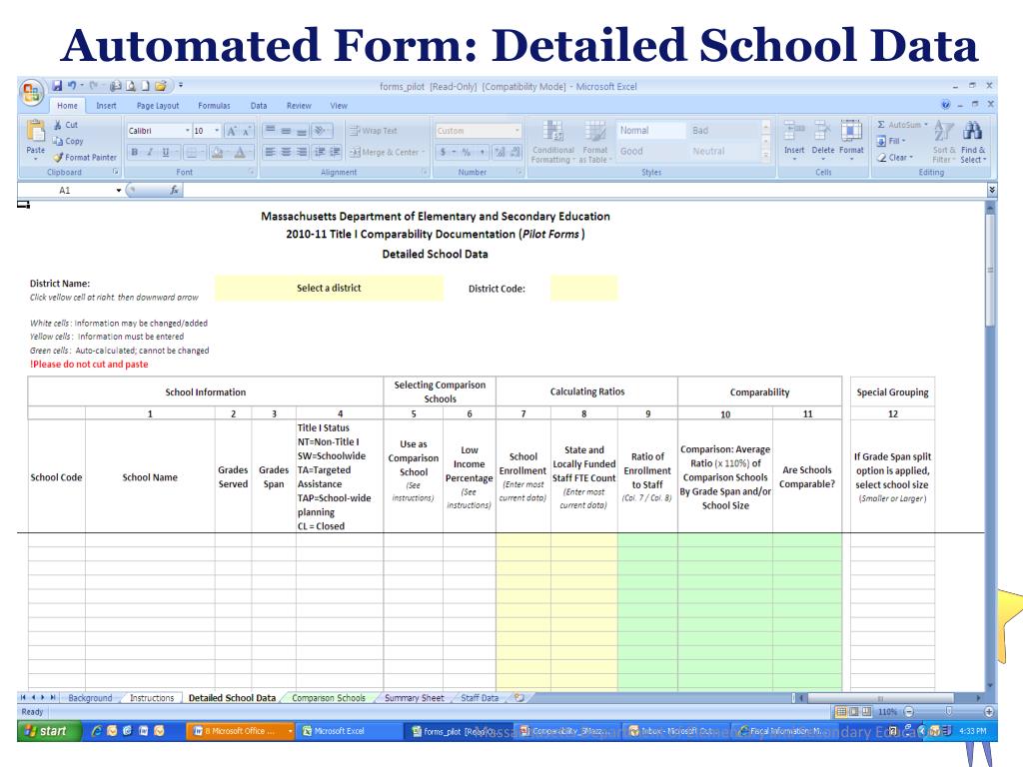Toggle Bold formatting
1023x767 pixels.
pyautogui.click(x=135, y=152)
